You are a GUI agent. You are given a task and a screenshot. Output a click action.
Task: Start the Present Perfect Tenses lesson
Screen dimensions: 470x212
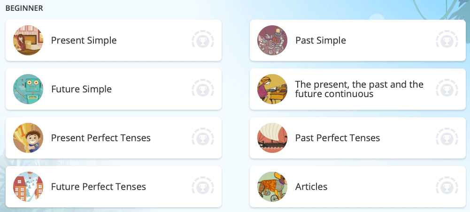point(101,138)
